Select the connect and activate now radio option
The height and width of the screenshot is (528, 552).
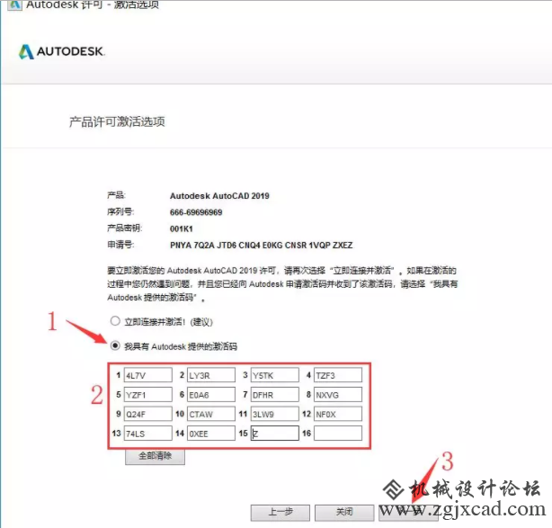115,321
